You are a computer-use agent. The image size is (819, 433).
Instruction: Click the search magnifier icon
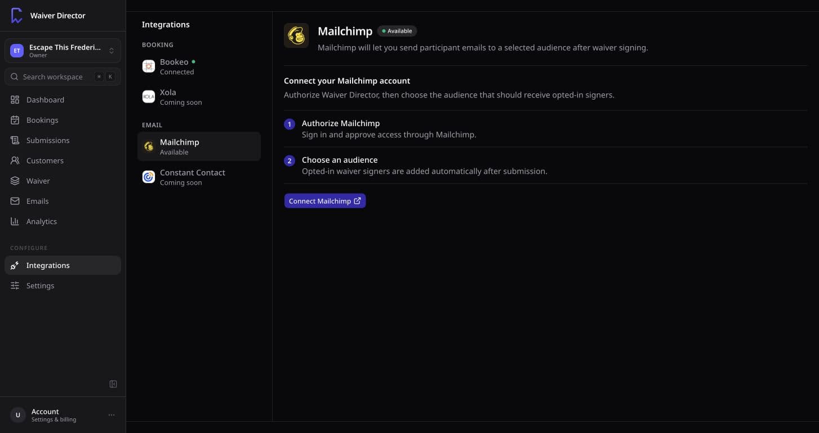[15, 77]
